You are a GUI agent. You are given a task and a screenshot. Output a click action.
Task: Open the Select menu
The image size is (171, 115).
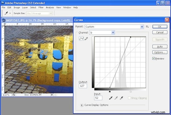coord(33,7)
